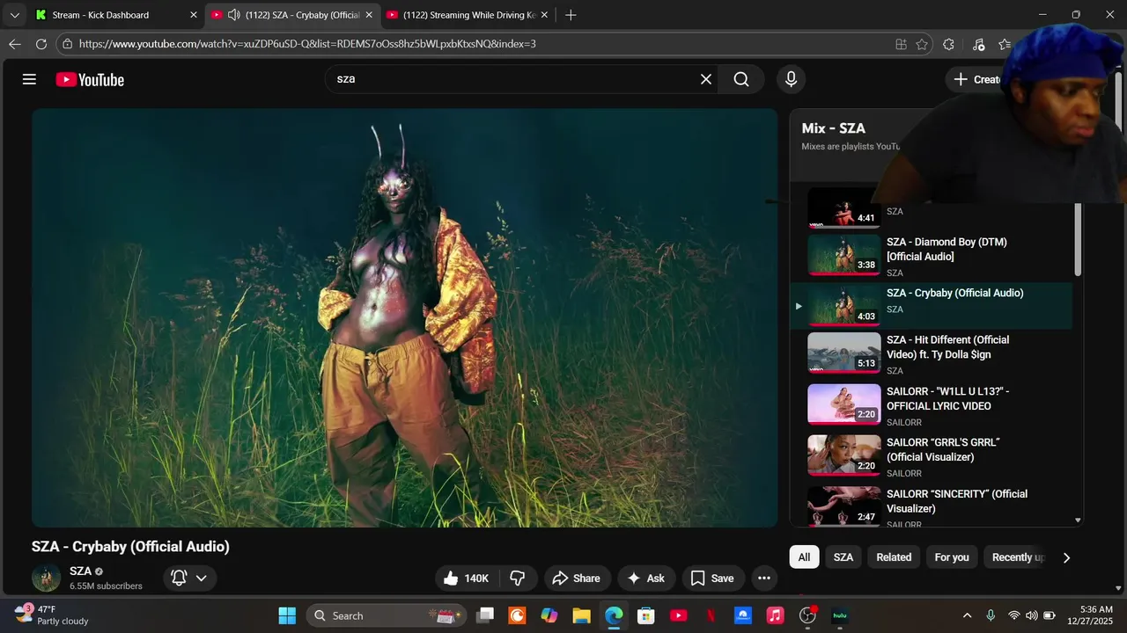
Task: Click the playlist panel scrollbar thumb
Action: tap(1078, 237)
